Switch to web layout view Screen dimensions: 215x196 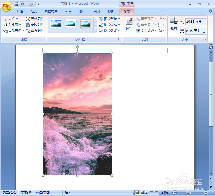click(x=147, y=193)
